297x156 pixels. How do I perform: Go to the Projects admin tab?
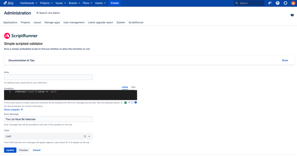click(25, 22)
